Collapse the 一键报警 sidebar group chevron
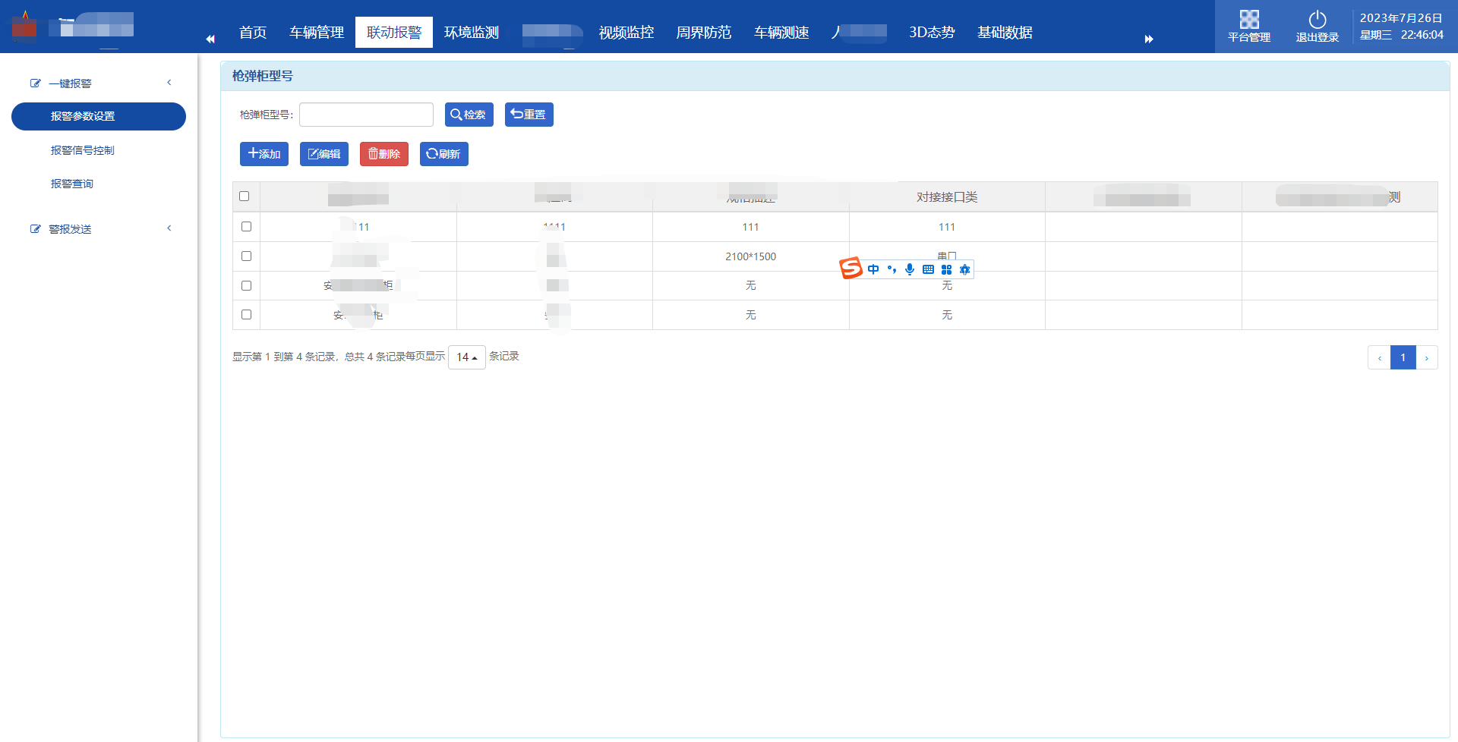Image resolution: width=1458 pixels, height=742 pixels. click(169, 83)
